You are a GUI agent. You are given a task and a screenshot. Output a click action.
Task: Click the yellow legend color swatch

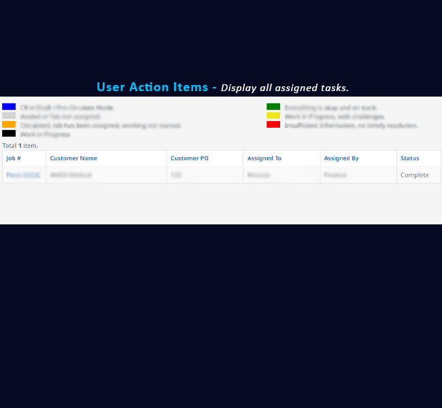(x=273, y=116)
